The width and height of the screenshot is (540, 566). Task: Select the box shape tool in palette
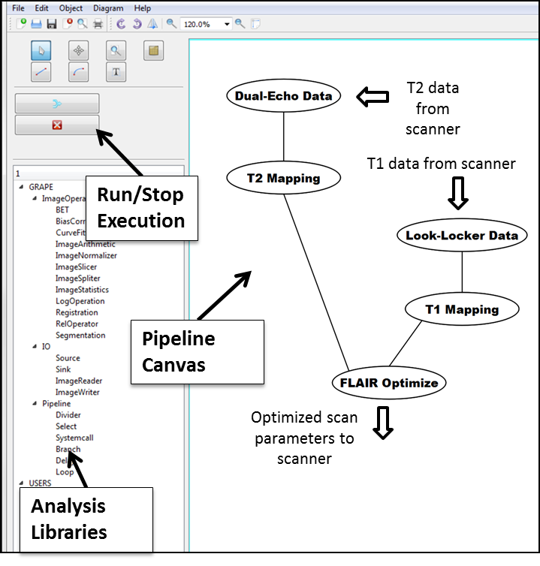pos(153,51)
